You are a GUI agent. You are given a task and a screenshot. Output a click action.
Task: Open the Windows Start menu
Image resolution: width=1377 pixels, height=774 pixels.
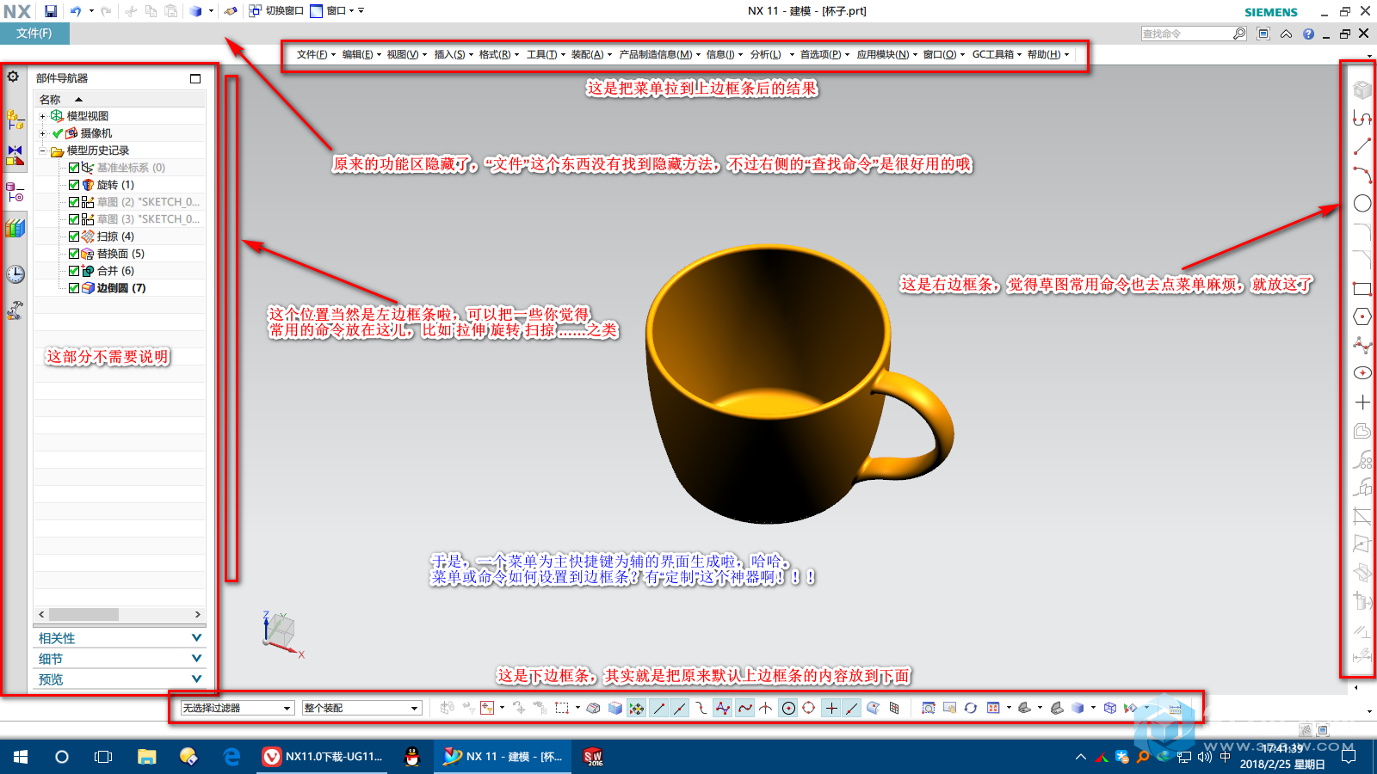(x=21, y=757)
